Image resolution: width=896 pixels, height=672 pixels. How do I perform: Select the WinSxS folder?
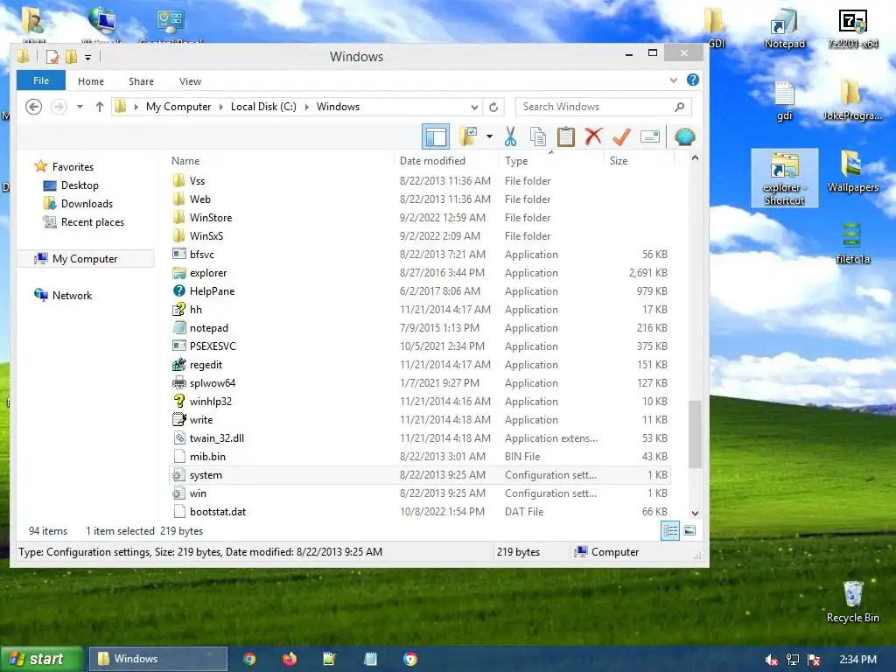point(420,236)
